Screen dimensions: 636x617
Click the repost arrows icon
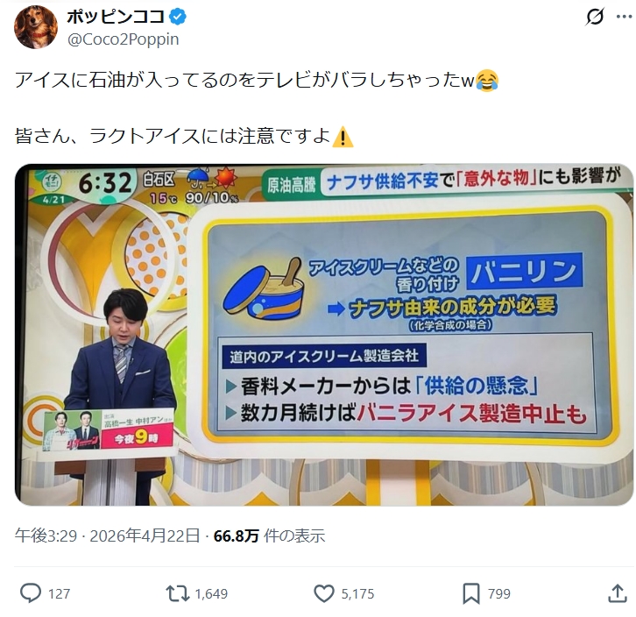click(178, 593)
